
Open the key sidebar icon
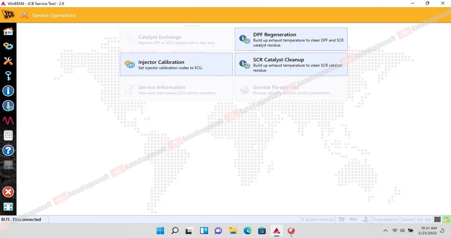(x=8, y=76)
